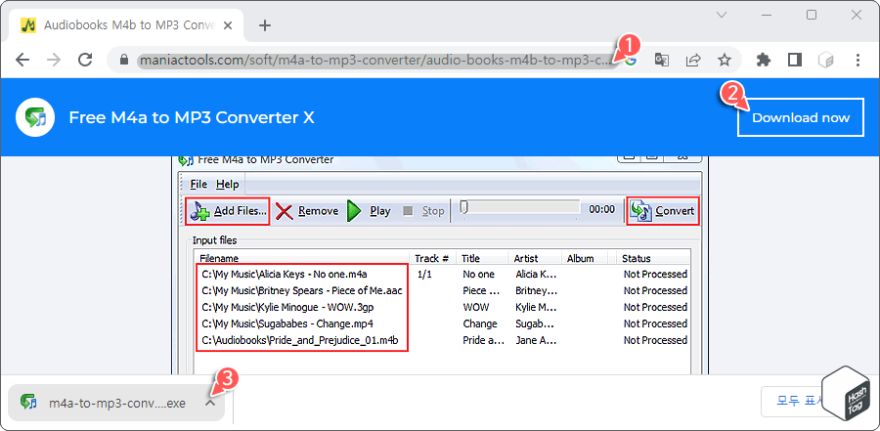Open a new browser tab
The height and width of the screenshot is (431, 880).
click(x=265, y=25)
